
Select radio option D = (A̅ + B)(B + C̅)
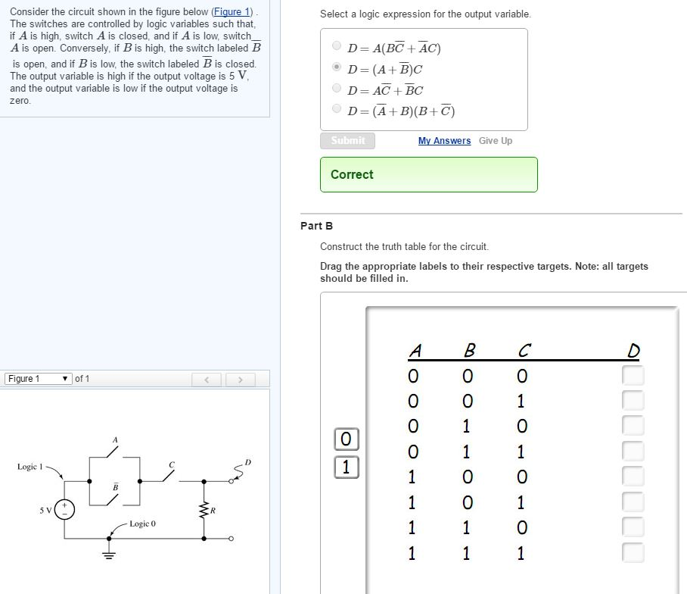(x=337, y=108)
